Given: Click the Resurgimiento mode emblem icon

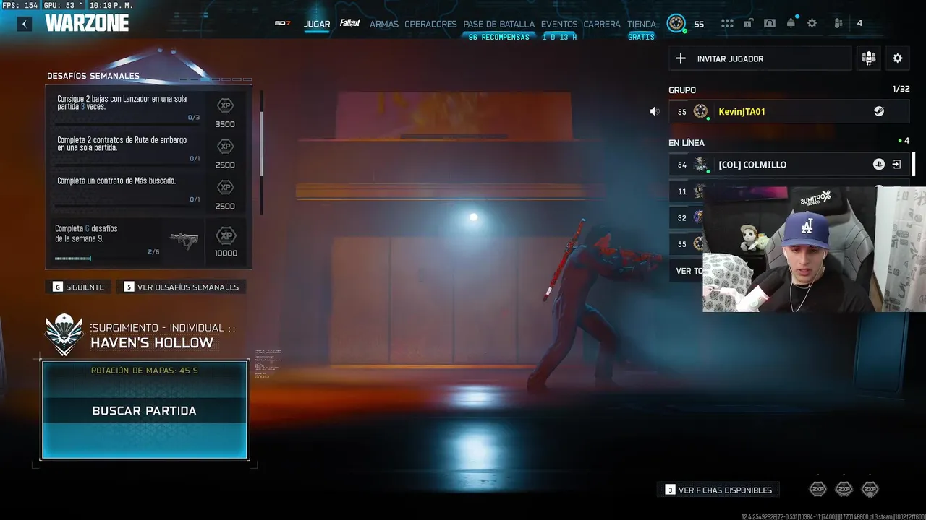Looking at the screenshot, I should [x=64, y=334].
